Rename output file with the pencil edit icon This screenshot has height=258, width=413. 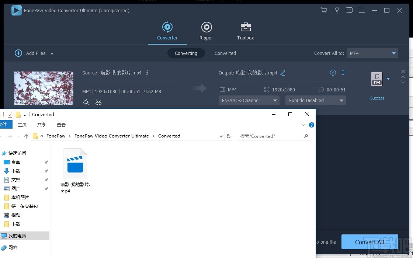click(284, 73)
